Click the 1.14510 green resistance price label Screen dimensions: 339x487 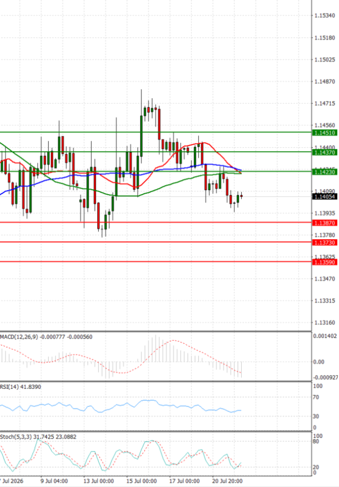(x=325, y=133)
